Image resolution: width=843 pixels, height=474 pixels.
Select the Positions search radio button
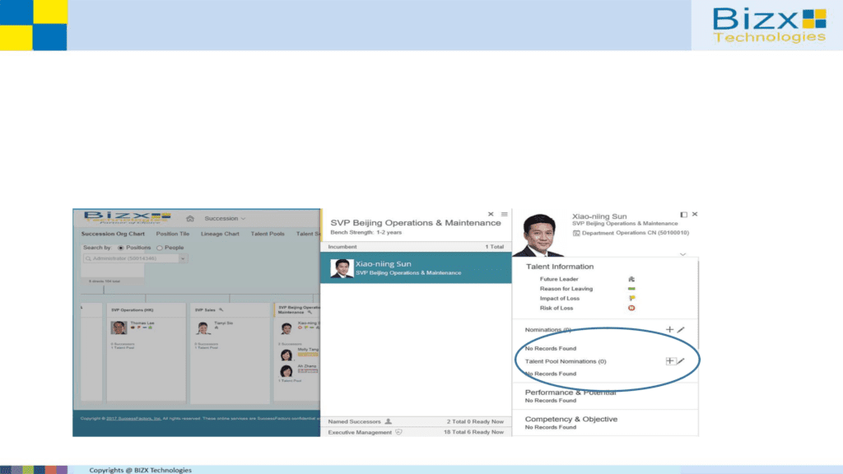(120, 248)
